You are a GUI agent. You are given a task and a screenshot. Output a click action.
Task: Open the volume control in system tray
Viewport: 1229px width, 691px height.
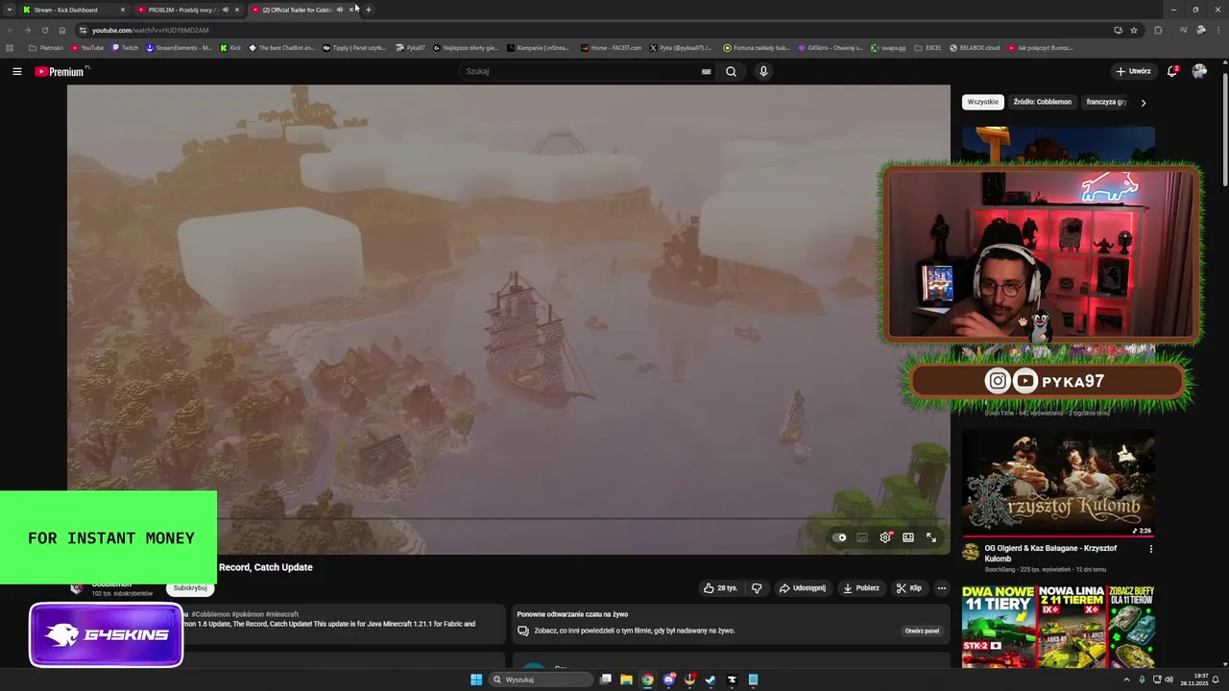(x=1169, y=679)
